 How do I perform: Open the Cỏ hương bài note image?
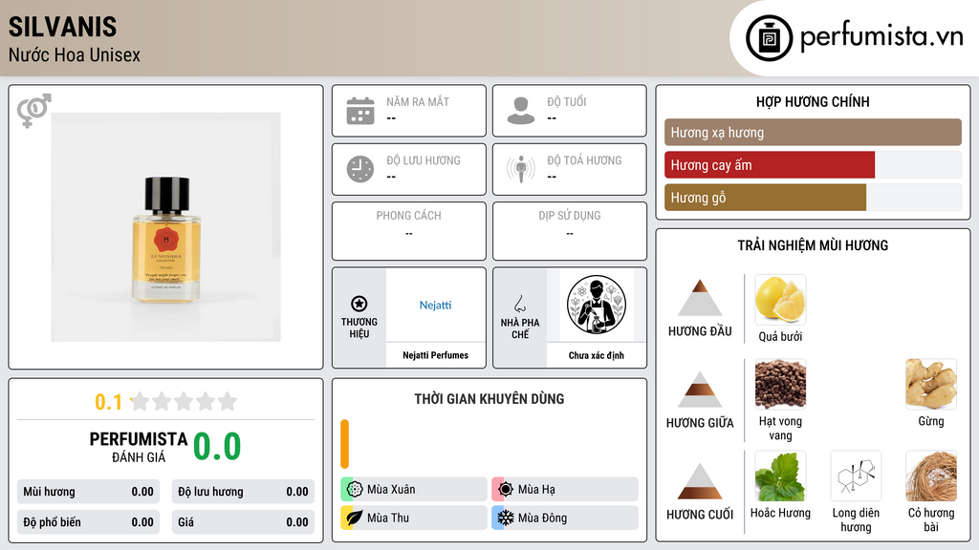point(931,476)
